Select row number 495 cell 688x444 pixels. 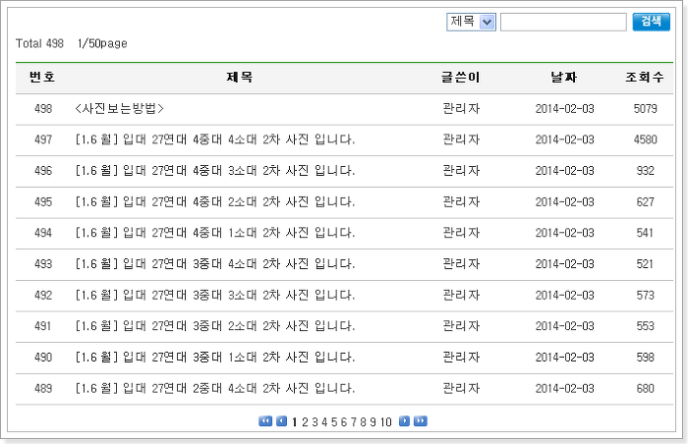(x=43, y=201)
